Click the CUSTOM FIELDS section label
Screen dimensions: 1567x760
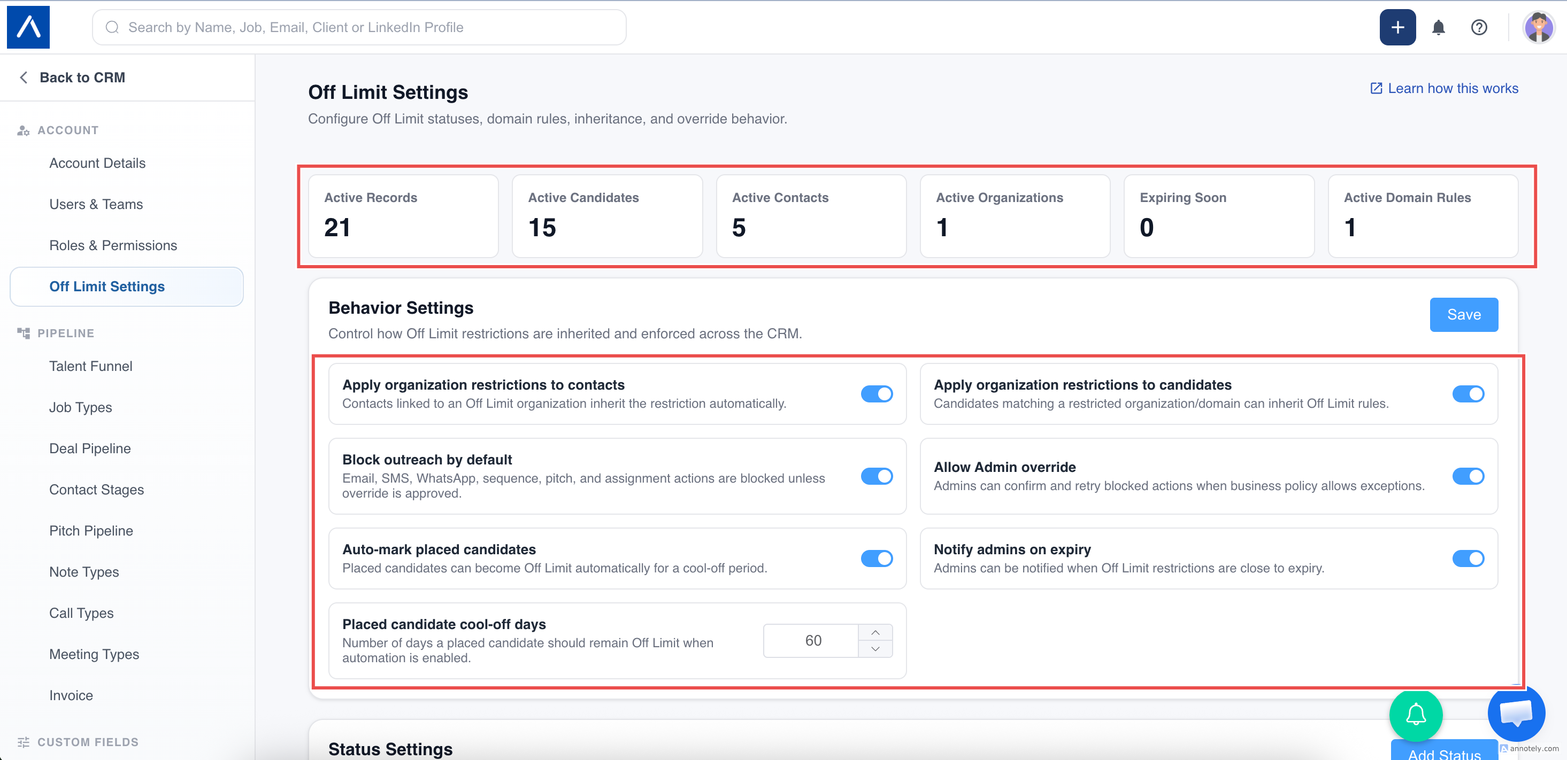[x=88, y=742]
